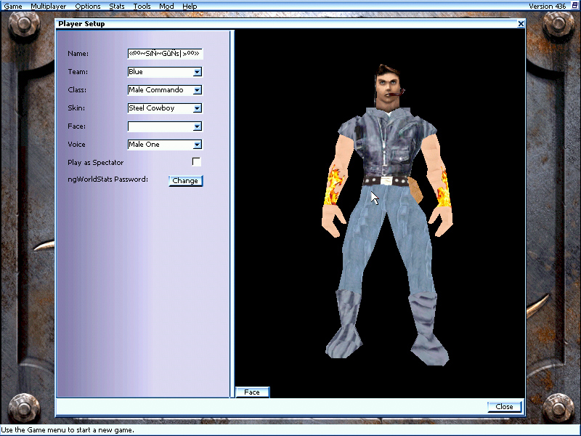The width and height of the screenshot is (581, 436).
Task: Open the Game menu
Action: click(12, 6)
